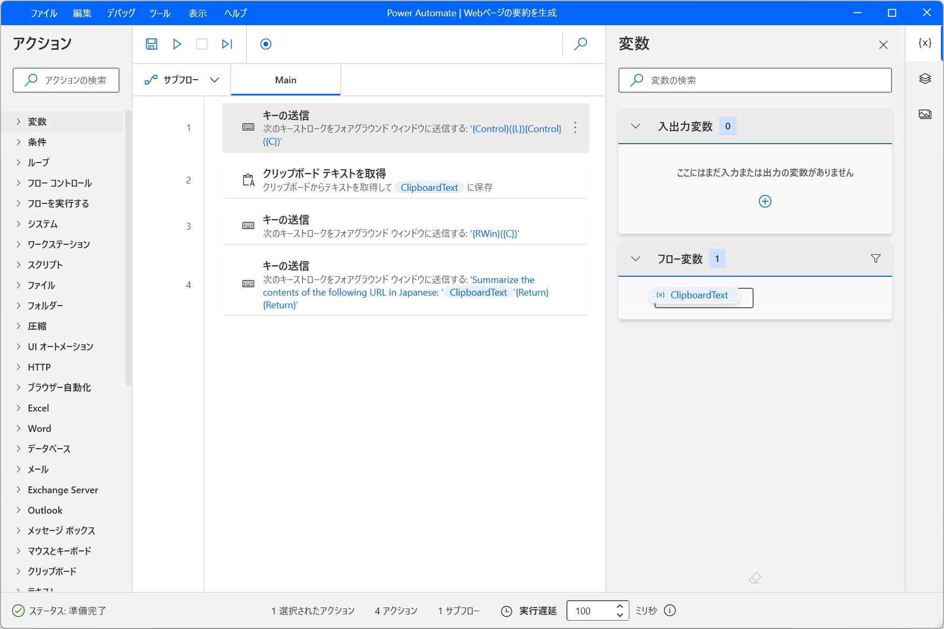Filter flow variables with the funnel icon

pyautogui.click(x=876, y=258)
